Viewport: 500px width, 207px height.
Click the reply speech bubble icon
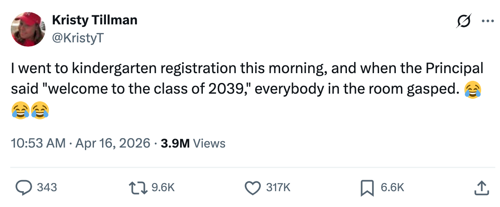[x=24, y=187]
